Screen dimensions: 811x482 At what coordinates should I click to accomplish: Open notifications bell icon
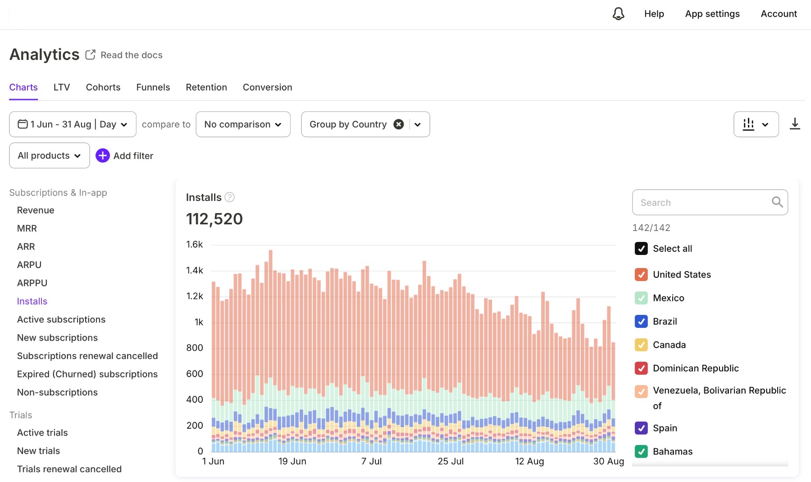[618, 14]
